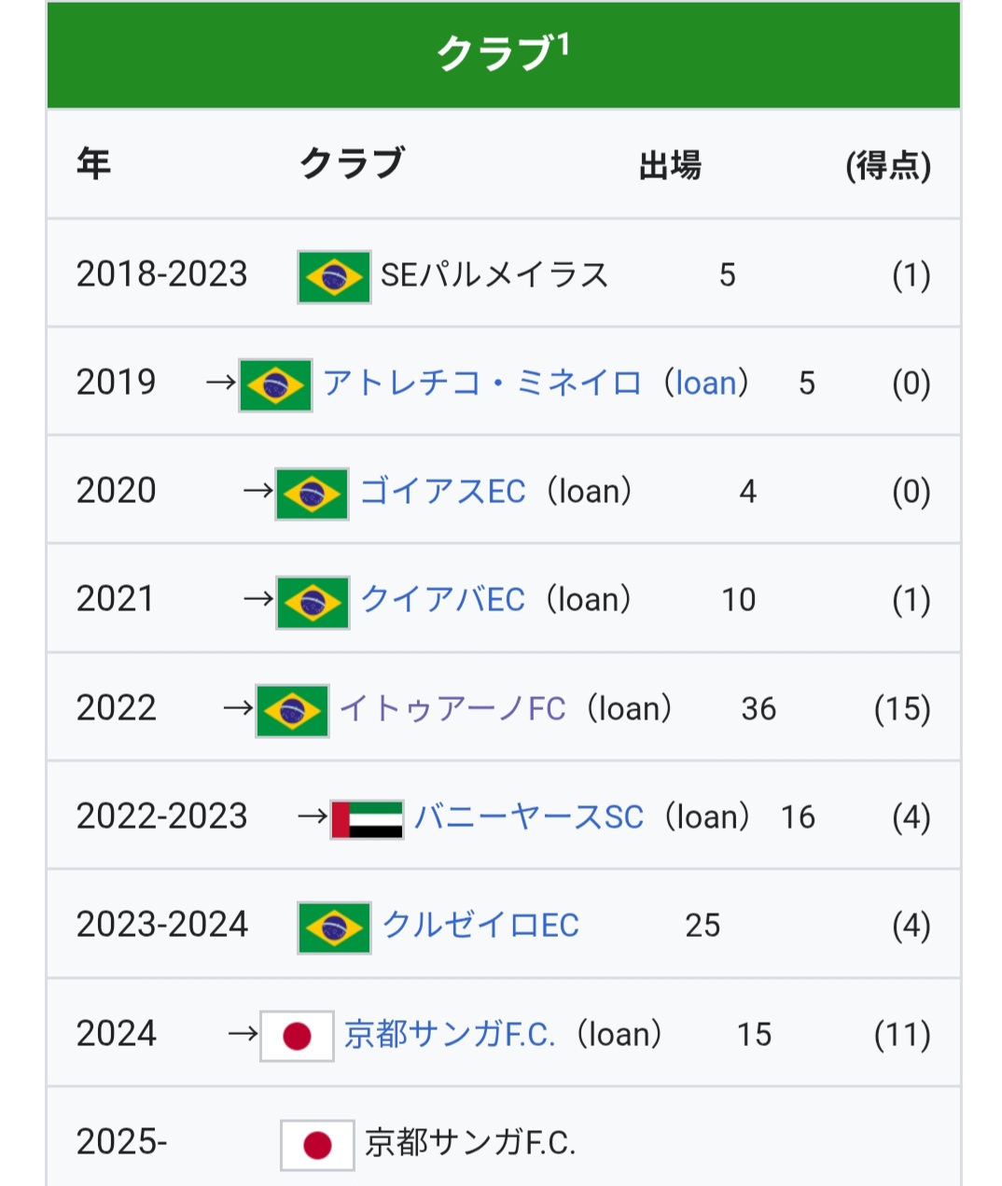
Task: Open the 京都サンガF.C. loan link
Action: 450,1034
